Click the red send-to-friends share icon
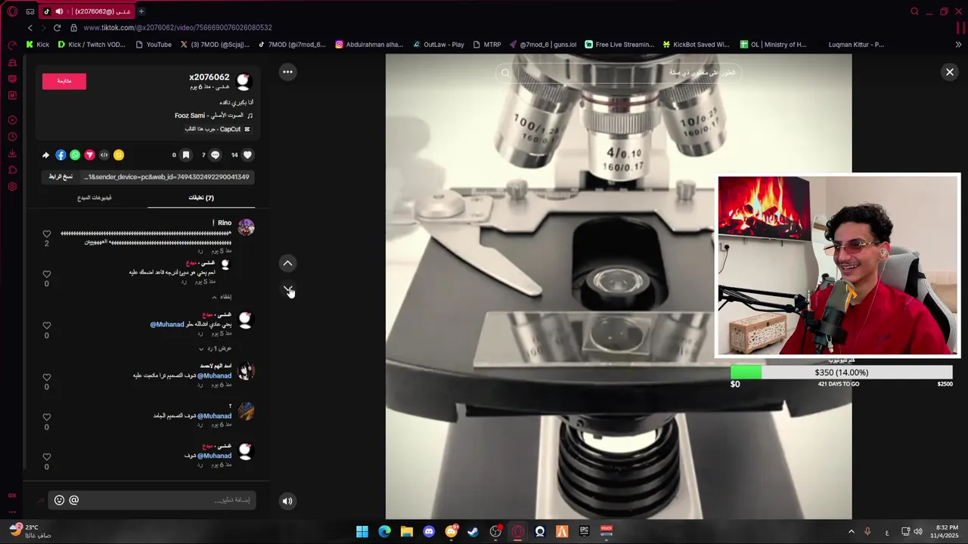968x544 pixels. (89, 155)
